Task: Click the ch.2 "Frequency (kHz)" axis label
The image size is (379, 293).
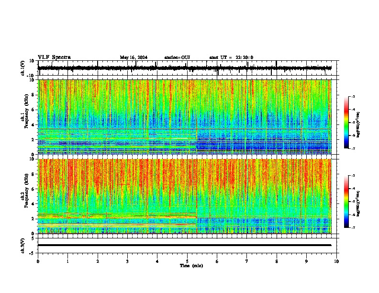Action: [26, 191]
